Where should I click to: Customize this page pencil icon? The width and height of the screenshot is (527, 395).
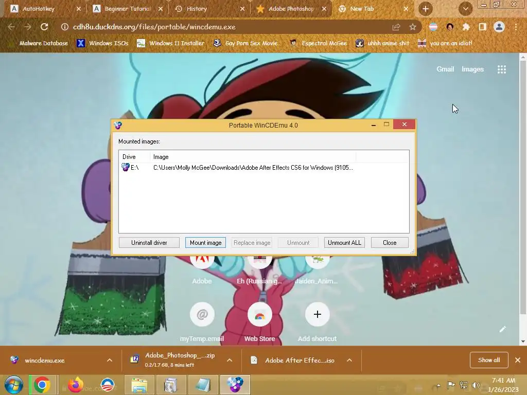point(502,329)
